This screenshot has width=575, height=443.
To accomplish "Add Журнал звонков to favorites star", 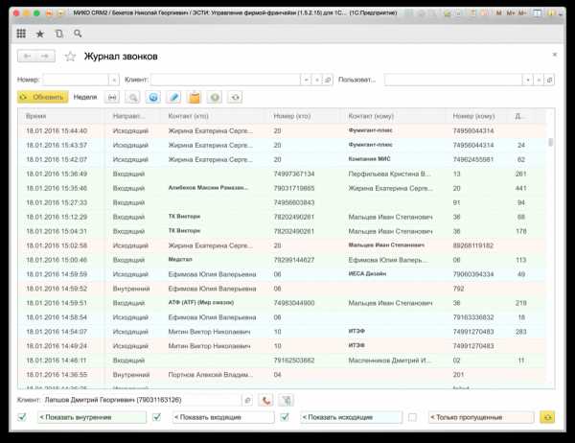I will click(70, 57).
